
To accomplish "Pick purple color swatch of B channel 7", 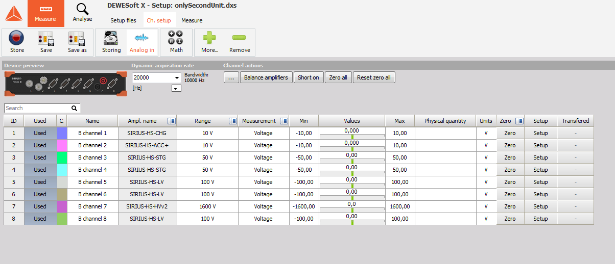I will pos(62,206).
